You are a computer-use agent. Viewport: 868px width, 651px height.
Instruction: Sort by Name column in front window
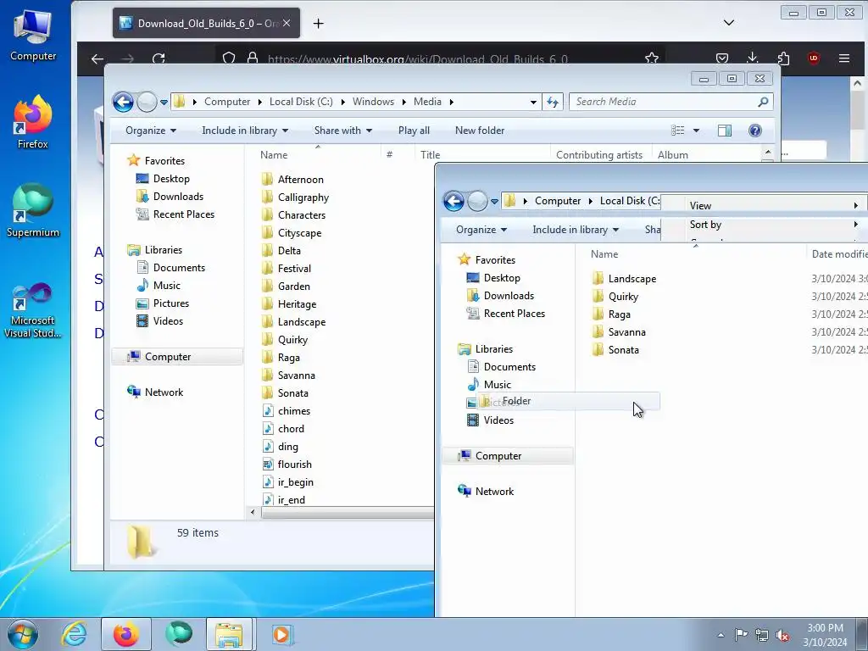604,254
